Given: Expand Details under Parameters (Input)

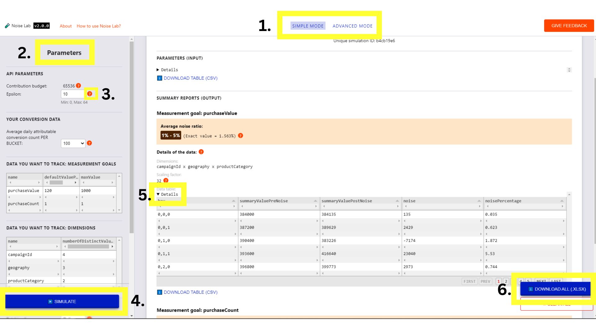Looking at the screenshot, I should coord(167,70).
